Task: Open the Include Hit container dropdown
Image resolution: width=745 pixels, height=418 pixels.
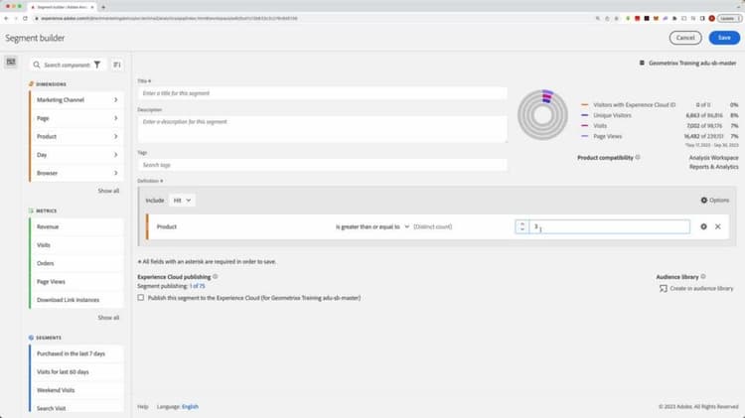Action: 182,201
